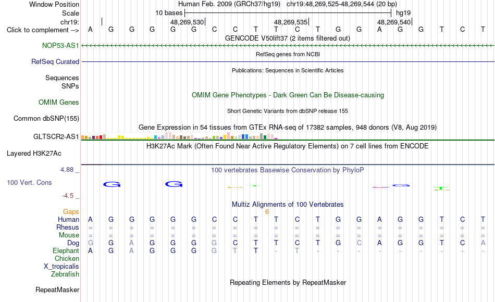Click the orange gap count '6'

pos(267,212)
